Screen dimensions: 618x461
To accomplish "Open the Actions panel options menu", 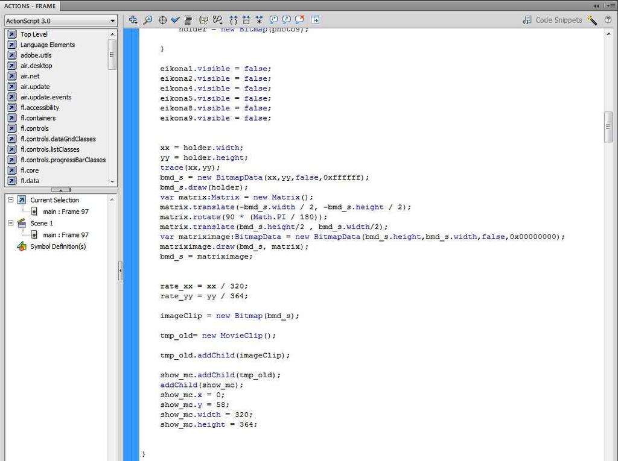I will 611,6.
